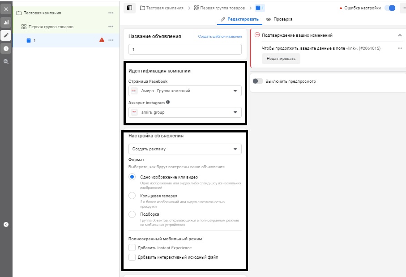Collapse sidebar with the left arrow circle
The image size is (406, 277).
point(6,225)
